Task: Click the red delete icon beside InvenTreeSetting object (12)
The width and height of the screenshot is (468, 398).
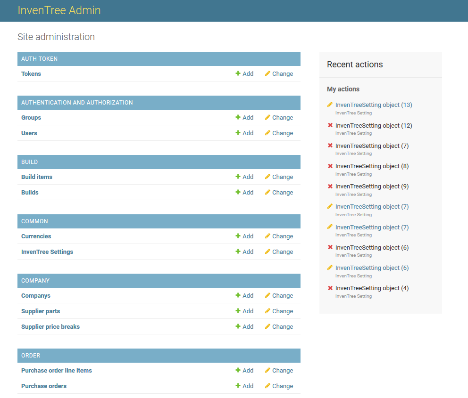Action: [329, 125]
